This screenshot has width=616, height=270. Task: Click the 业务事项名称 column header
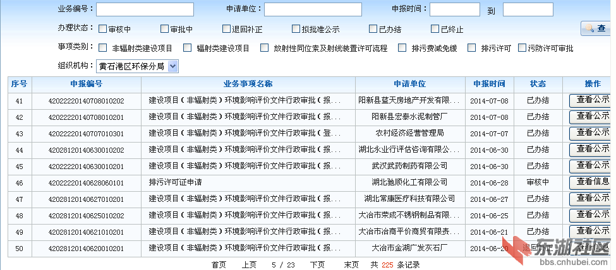(248, 84)
